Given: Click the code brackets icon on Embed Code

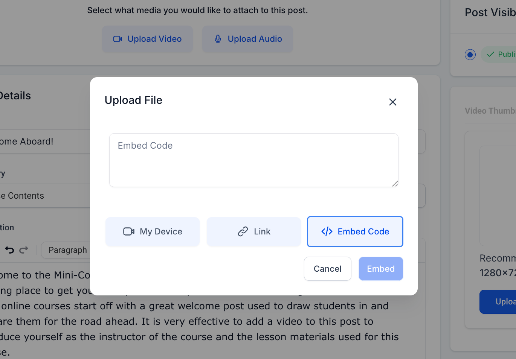Looking at the screenshot, I should (x=327, y=231).
